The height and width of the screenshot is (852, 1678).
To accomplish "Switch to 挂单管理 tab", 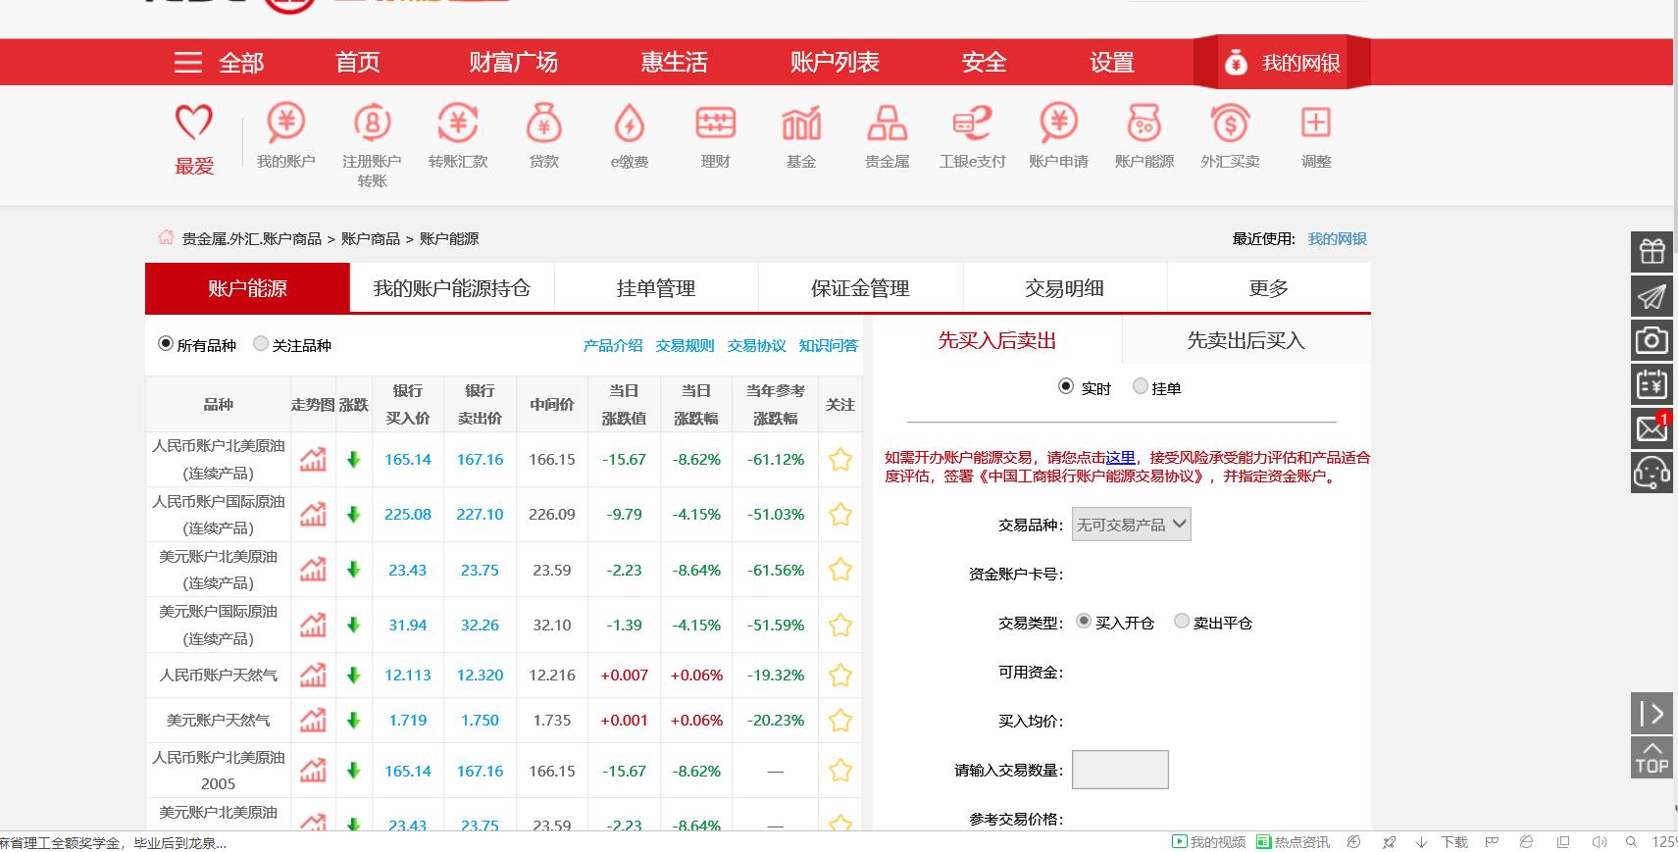I will [x=656, y=288].
